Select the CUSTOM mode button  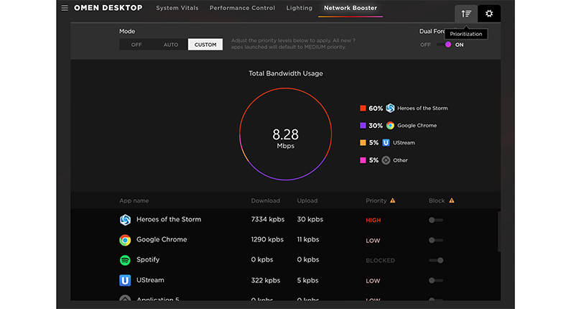205,45
